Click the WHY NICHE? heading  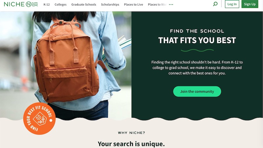131,133
